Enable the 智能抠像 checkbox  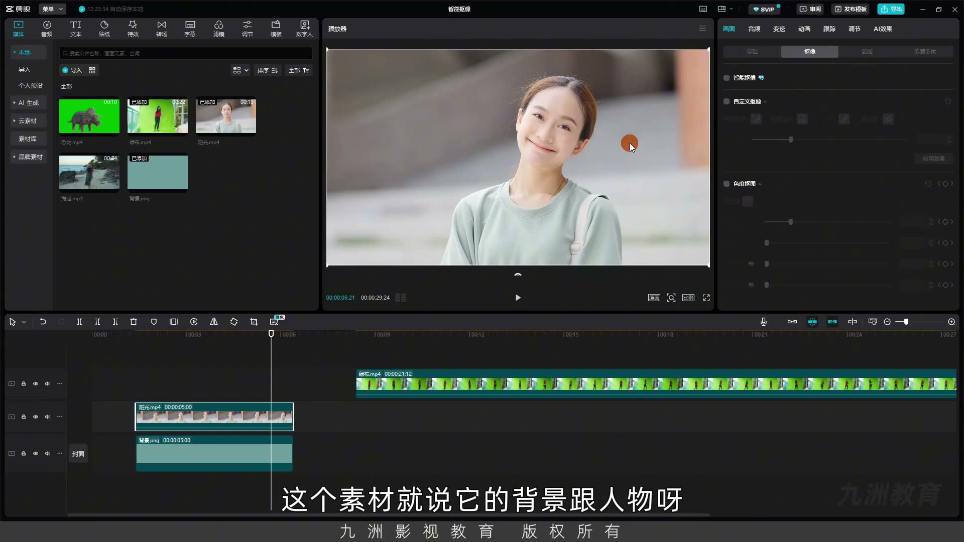coord(727,78)
